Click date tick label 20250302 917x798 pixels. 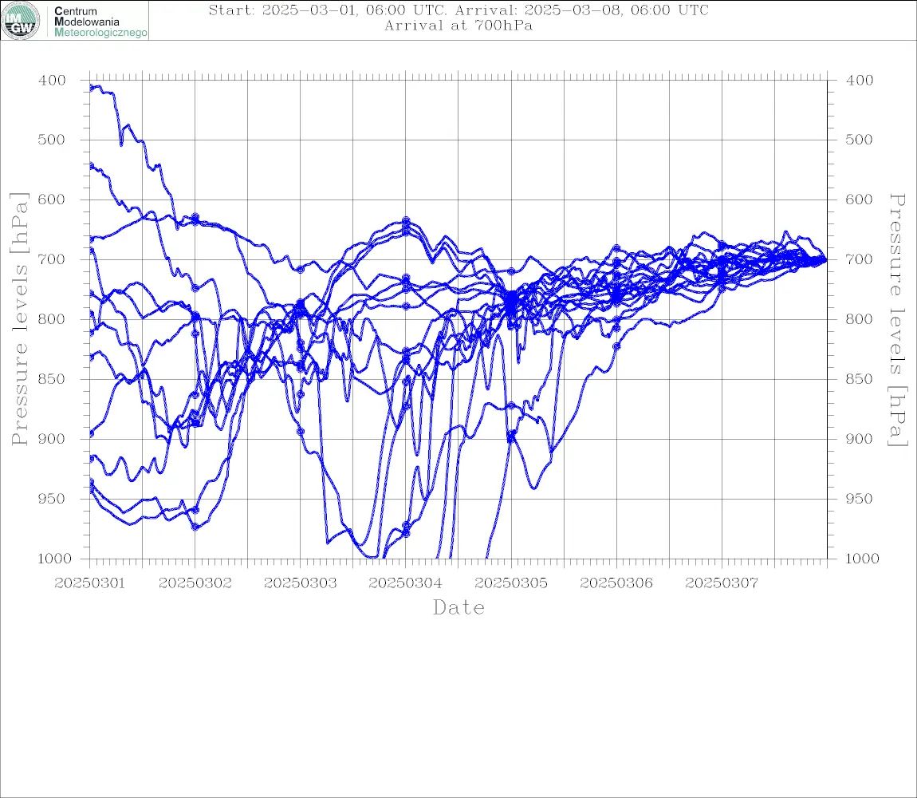pos(195,583)
